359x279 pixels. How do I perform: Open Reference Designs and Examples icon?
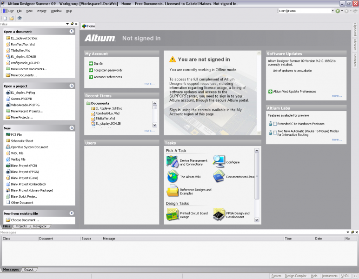(173, 191)
